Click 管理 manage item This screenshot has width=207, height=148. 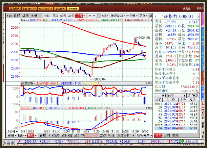(x=42, y=135)
